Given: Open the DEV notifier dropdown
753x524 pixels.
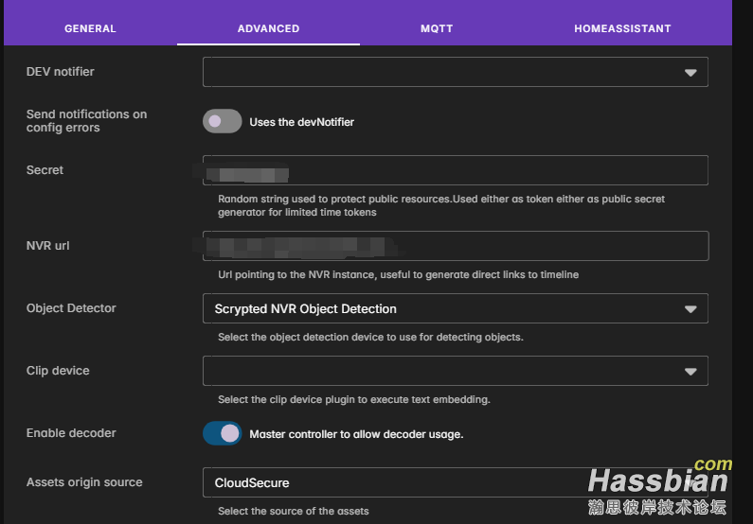Looking at the screenshot, I should tap(456, 72).
